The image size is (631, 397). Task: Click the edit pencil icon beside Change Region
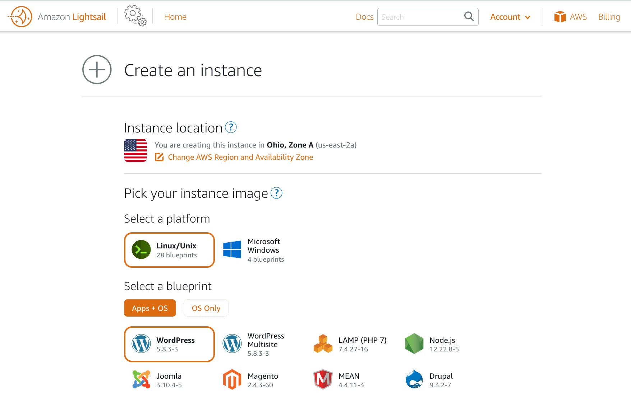[159, 157]
